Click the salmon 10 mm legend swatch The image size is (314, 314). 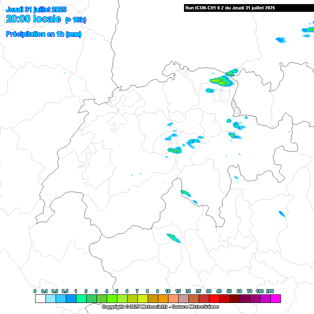pyautogui.click(x=173, y=298)
